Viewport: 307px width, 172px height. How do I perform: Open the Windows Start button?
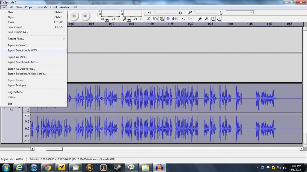(x=6, y=168)
